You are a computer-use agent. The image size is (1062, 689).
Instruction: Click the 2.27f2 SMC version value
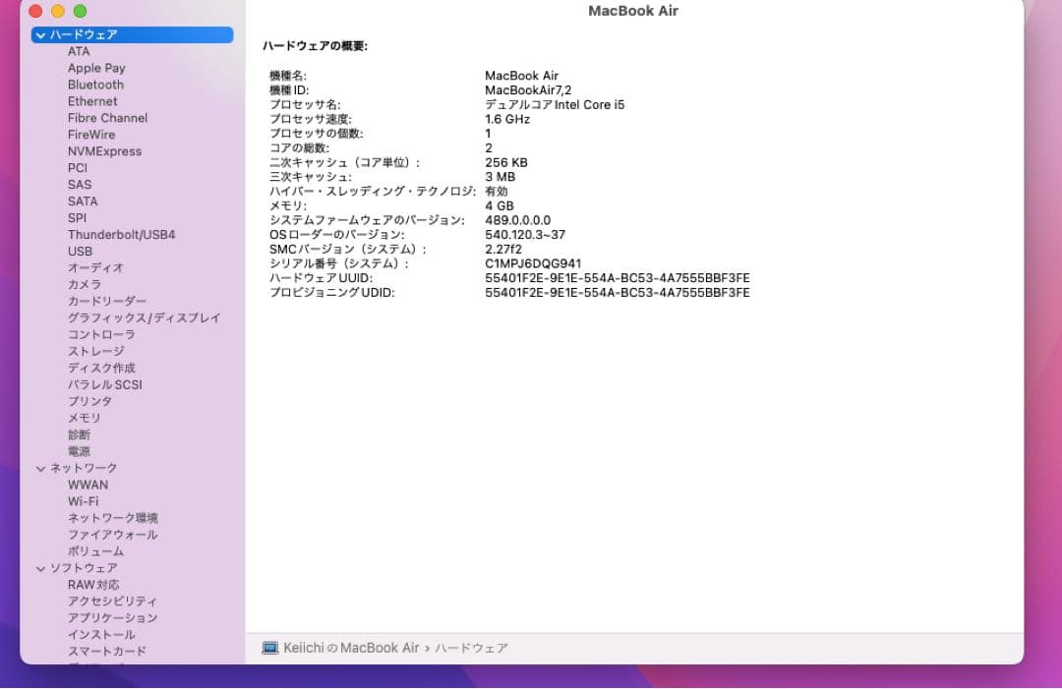pyautogui.click(x=503, y=250)
